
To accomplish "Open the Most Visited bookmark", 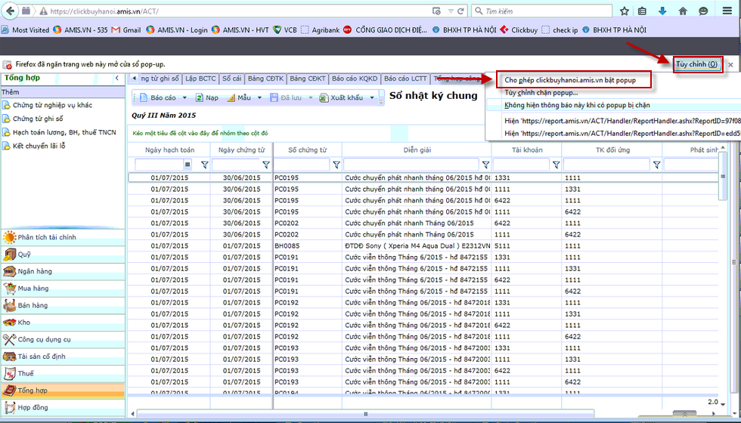I will pyautogui.click(x=26, y=29).
